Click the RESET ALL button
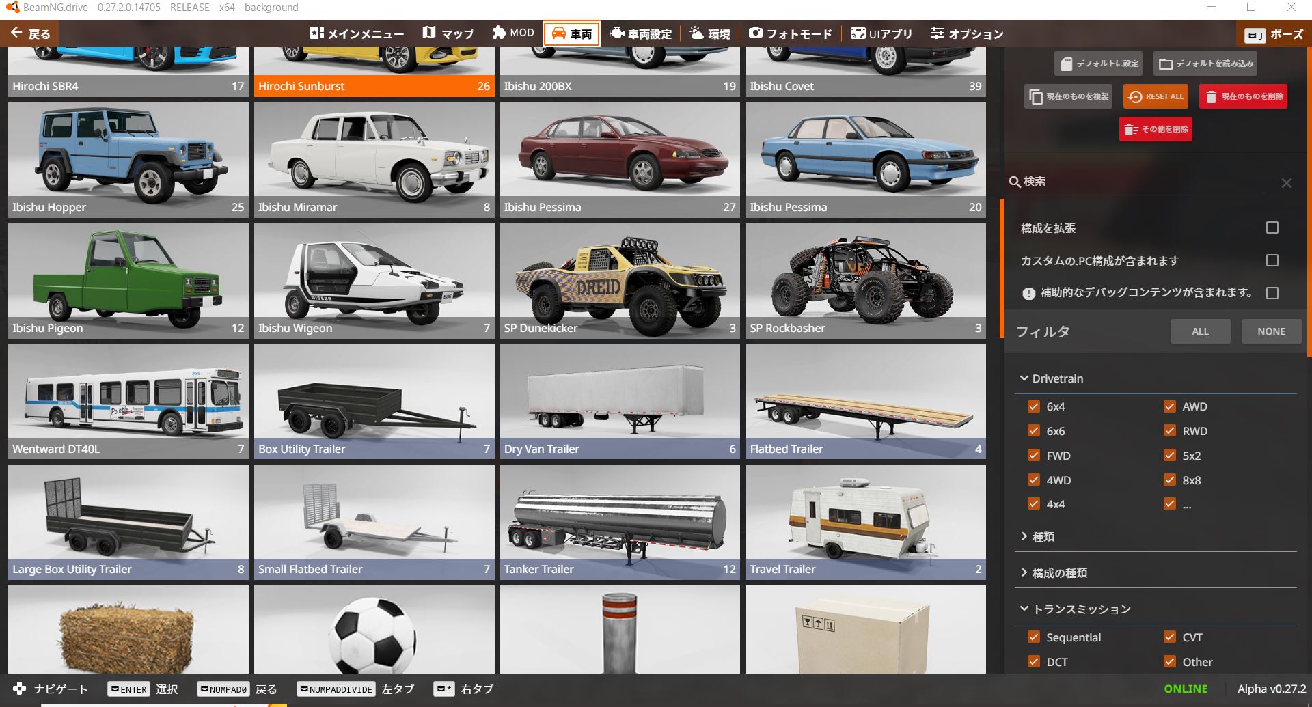Image resolution: width=1312 pixels, height=707 pixels. click(1156, 96)
